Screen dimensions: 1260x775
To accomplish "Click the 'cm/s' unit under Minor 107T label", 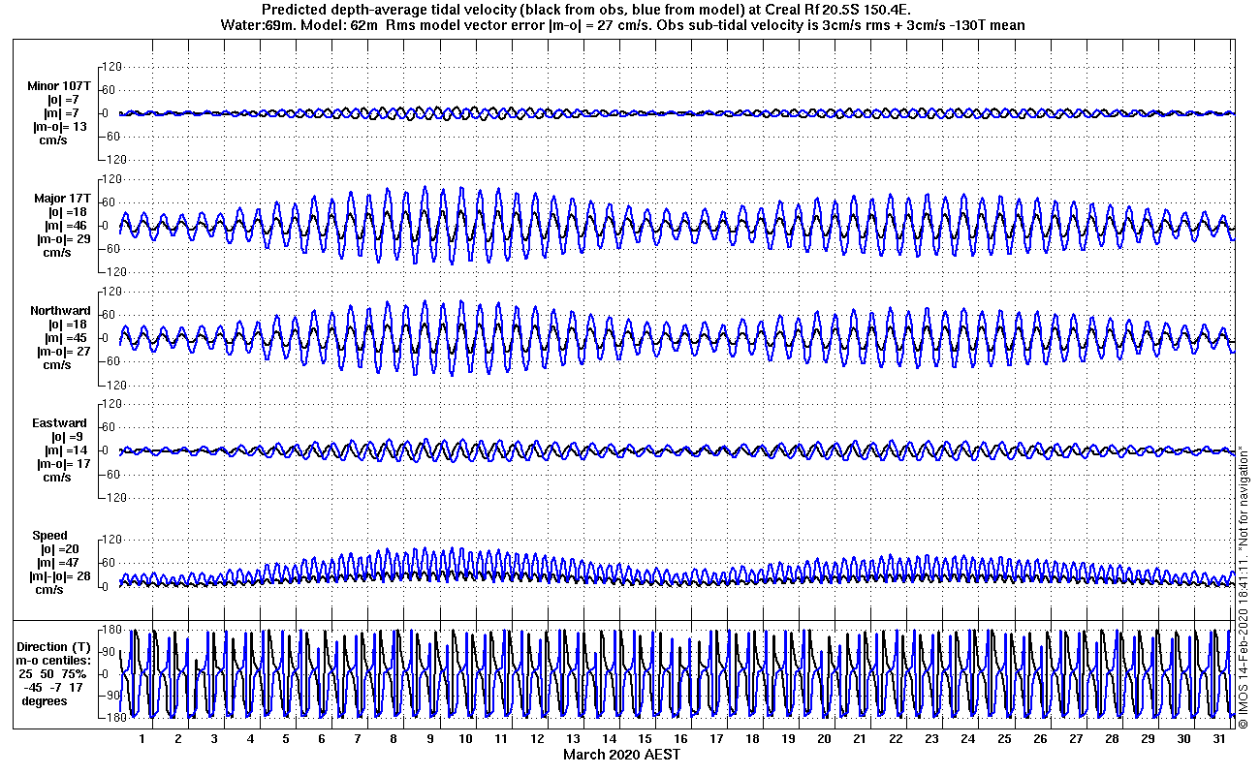I will [x=52, y=140].
